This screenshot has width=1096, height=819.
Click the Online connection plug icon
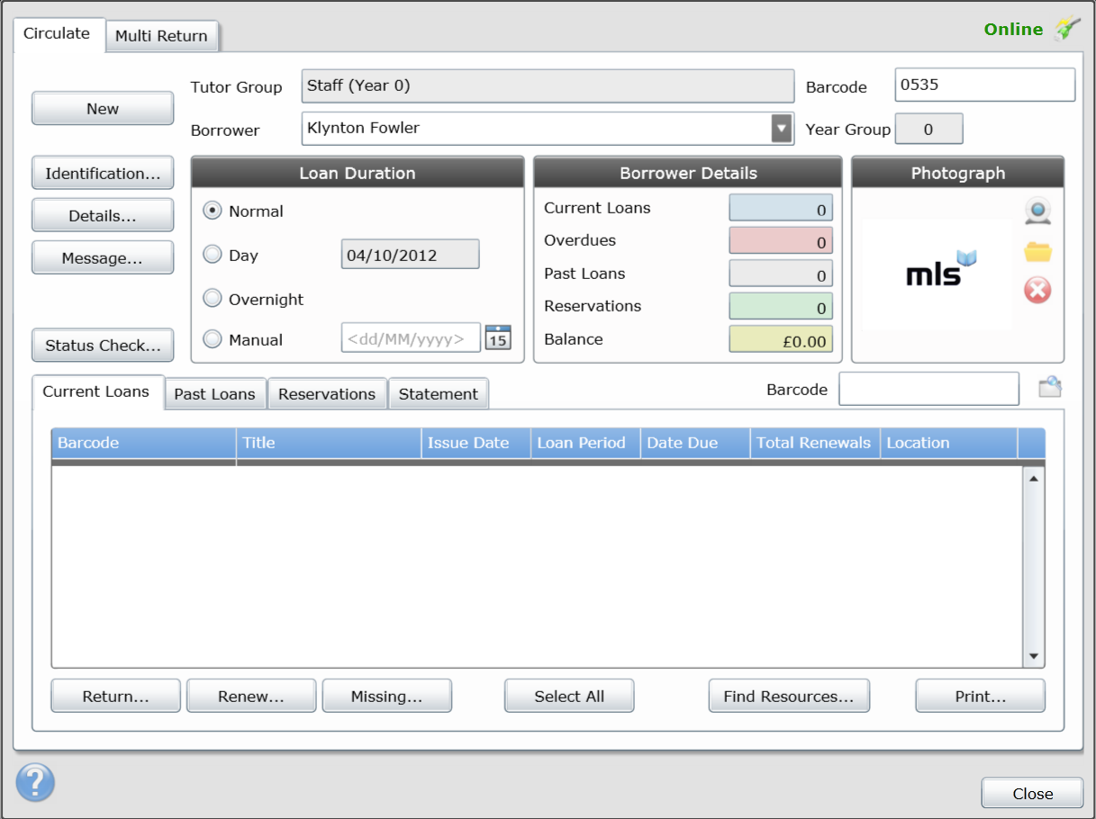pyautogui.click(x=1066, y=30)
